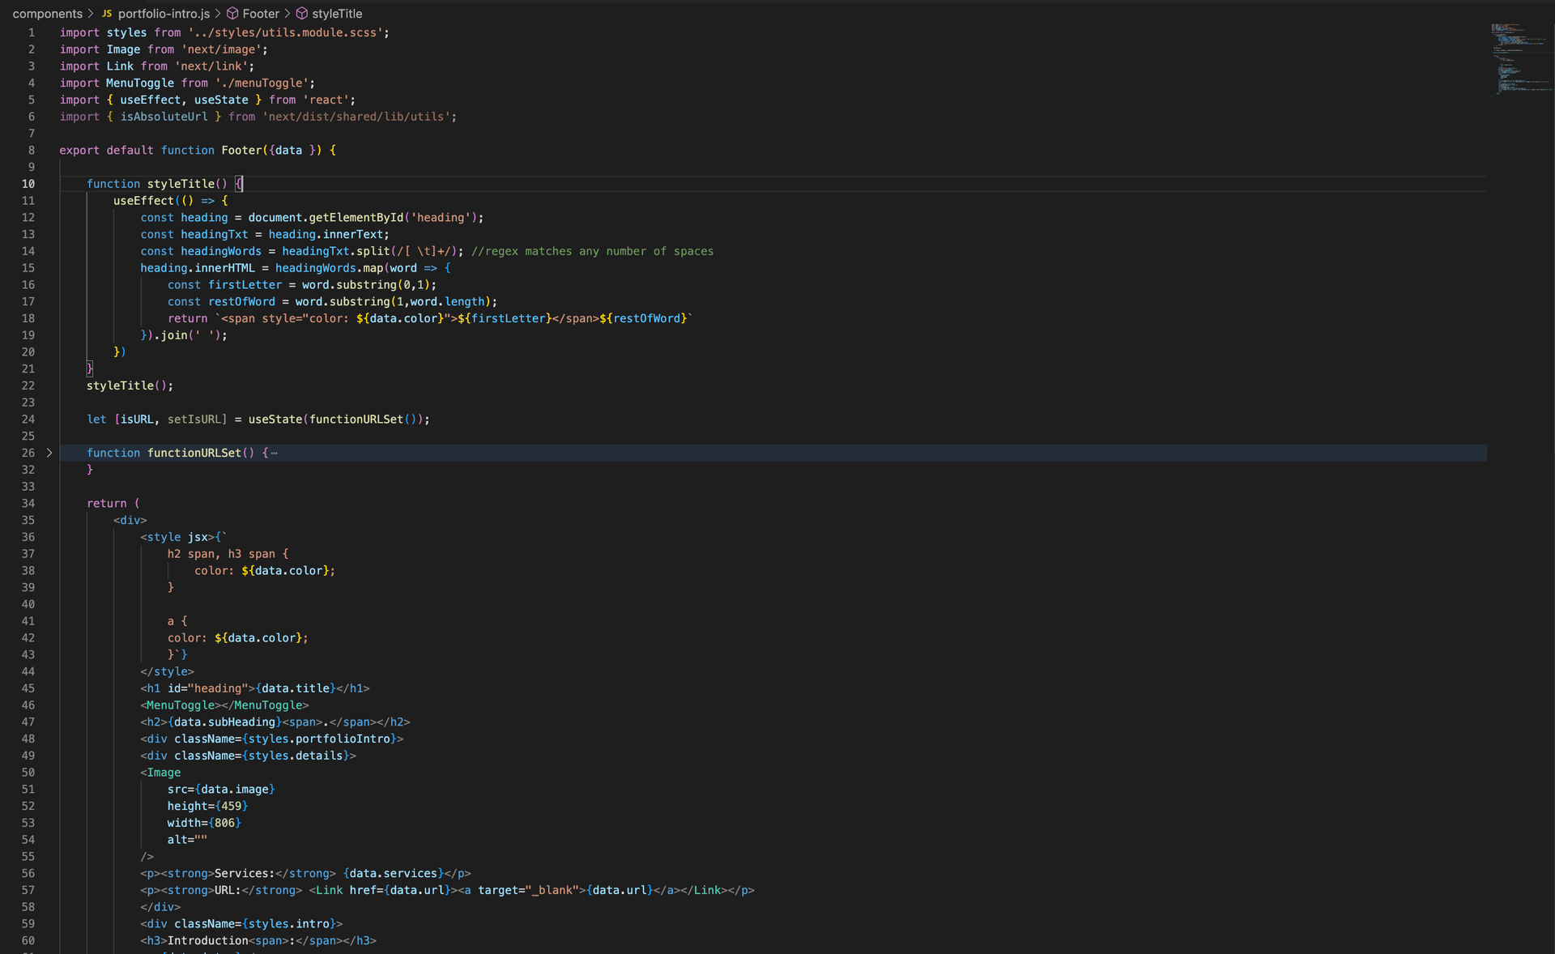The image size is (1555, 954).
Task: Click the regex comment on line 14
Action: click(x=592, y=251)
